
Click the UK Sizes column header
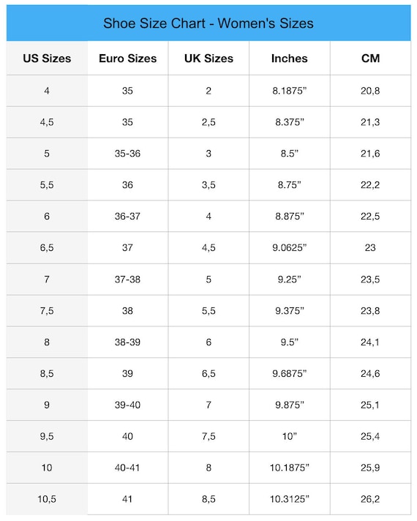click(x=209, y=58)
